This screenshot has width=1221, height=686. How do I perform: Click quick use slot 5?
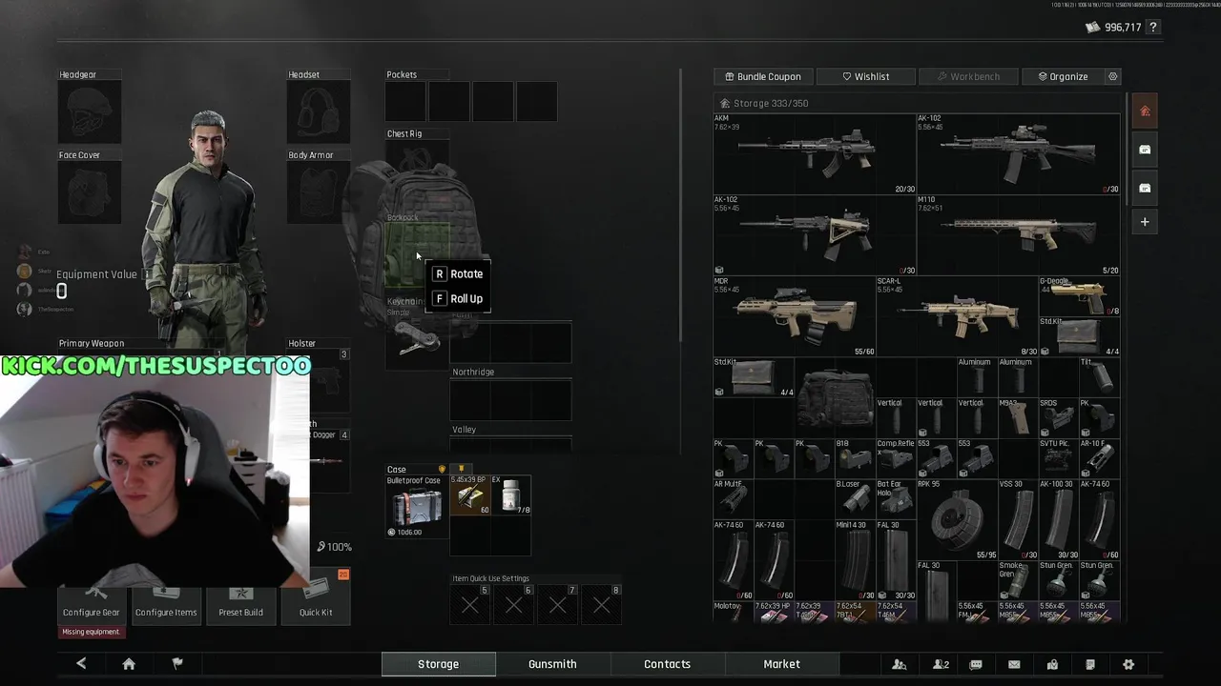pyautogui.click(x=469, y=604)
